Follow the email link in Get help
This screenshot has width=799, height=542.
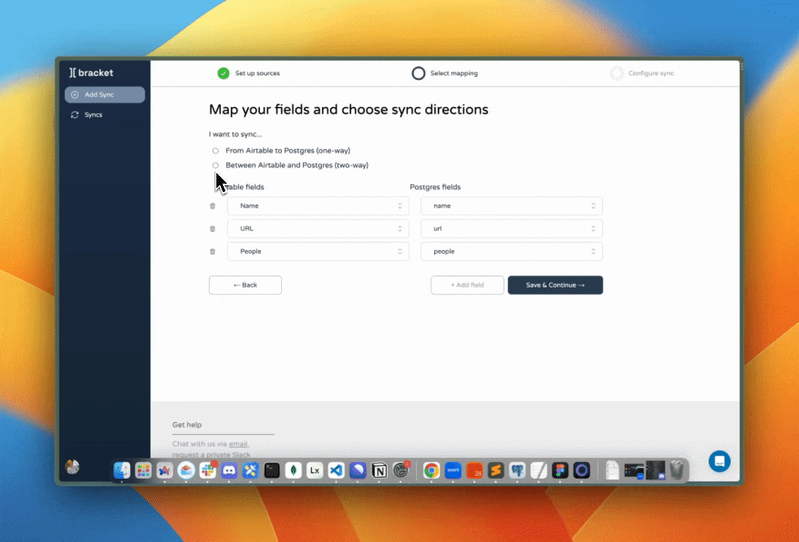(238, 444)
